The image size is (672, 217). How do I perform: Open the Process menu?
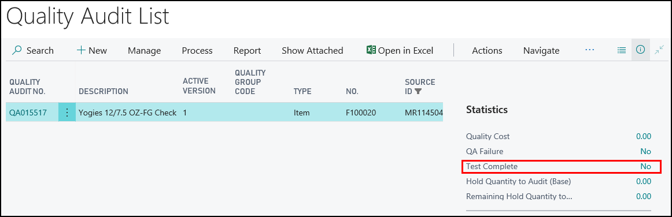point(197,51)
